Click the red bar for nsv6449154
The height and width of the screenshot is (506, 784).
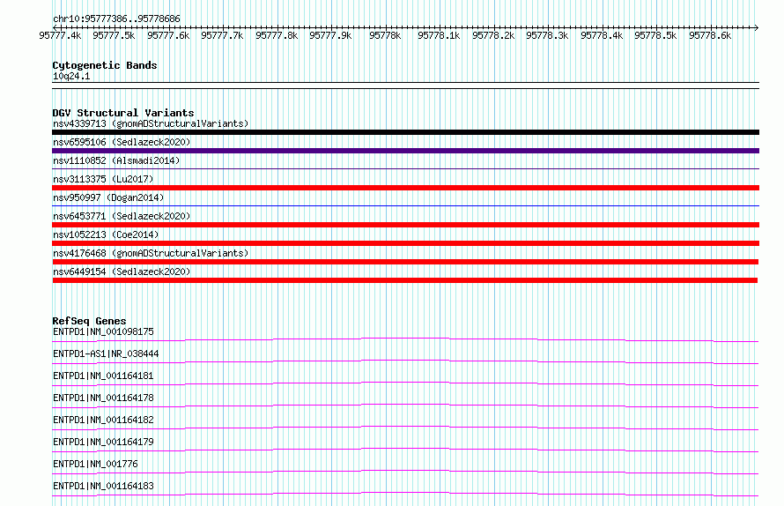405,280
